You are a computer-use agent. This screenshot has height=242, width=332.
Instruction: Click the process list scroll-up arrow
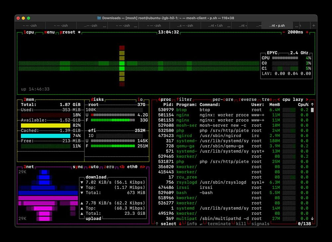(x=312, y=105)
